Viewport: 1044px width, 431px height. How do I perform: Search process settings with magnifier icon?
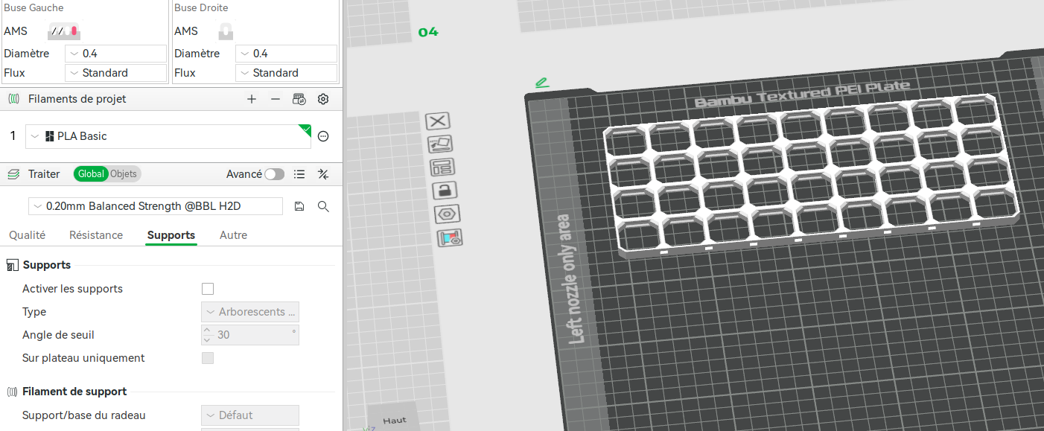[323, 206]
